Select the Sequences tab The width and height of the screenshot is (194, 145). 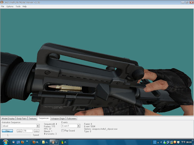pyautogui.click(x=44, y=118)
